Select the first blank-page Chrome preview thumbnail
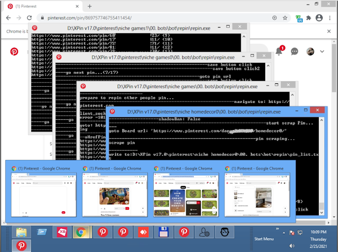The image size is (338, 252). pyautogui.click(x=43, y=194)
